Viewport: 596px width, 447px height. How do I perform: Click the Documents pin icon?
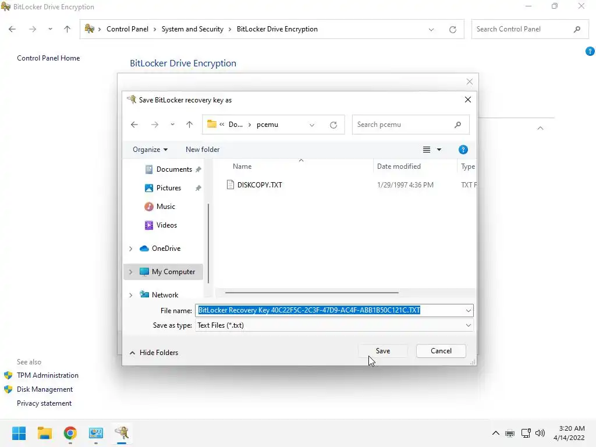198,169
